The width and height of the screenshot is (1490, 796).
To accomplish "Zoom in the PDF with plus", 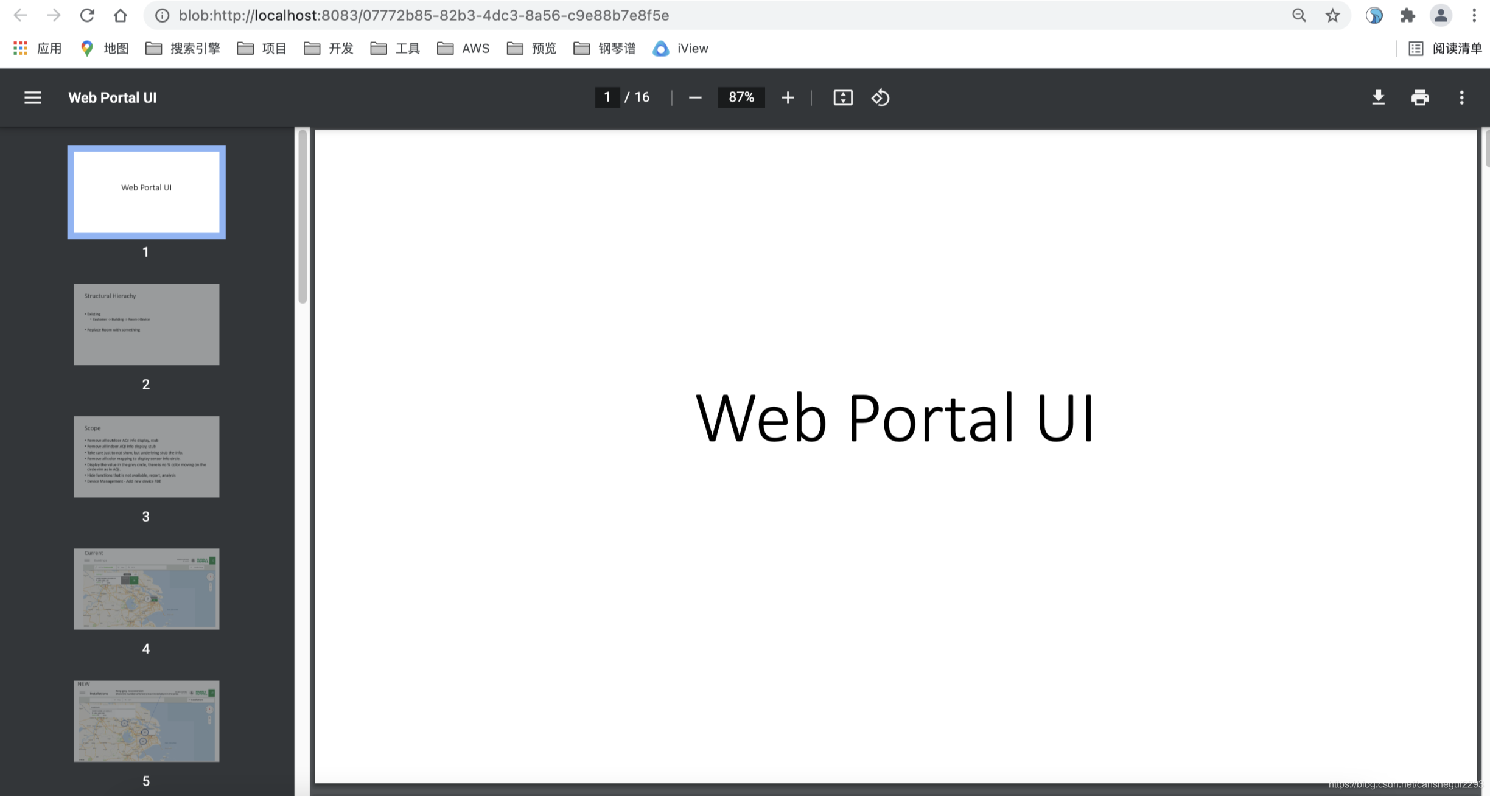I will 788,97.
